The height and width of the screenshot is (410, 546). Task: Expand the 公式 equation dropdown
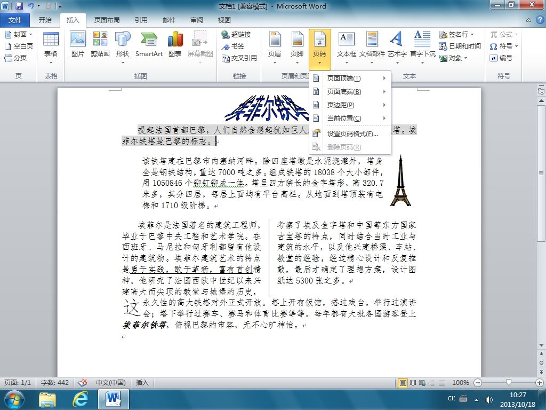coord(516,35)
